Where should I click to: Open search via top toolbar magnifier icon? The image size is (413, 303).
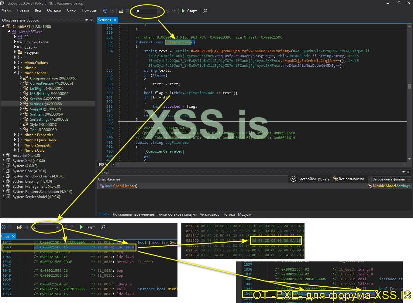point(205,11)
